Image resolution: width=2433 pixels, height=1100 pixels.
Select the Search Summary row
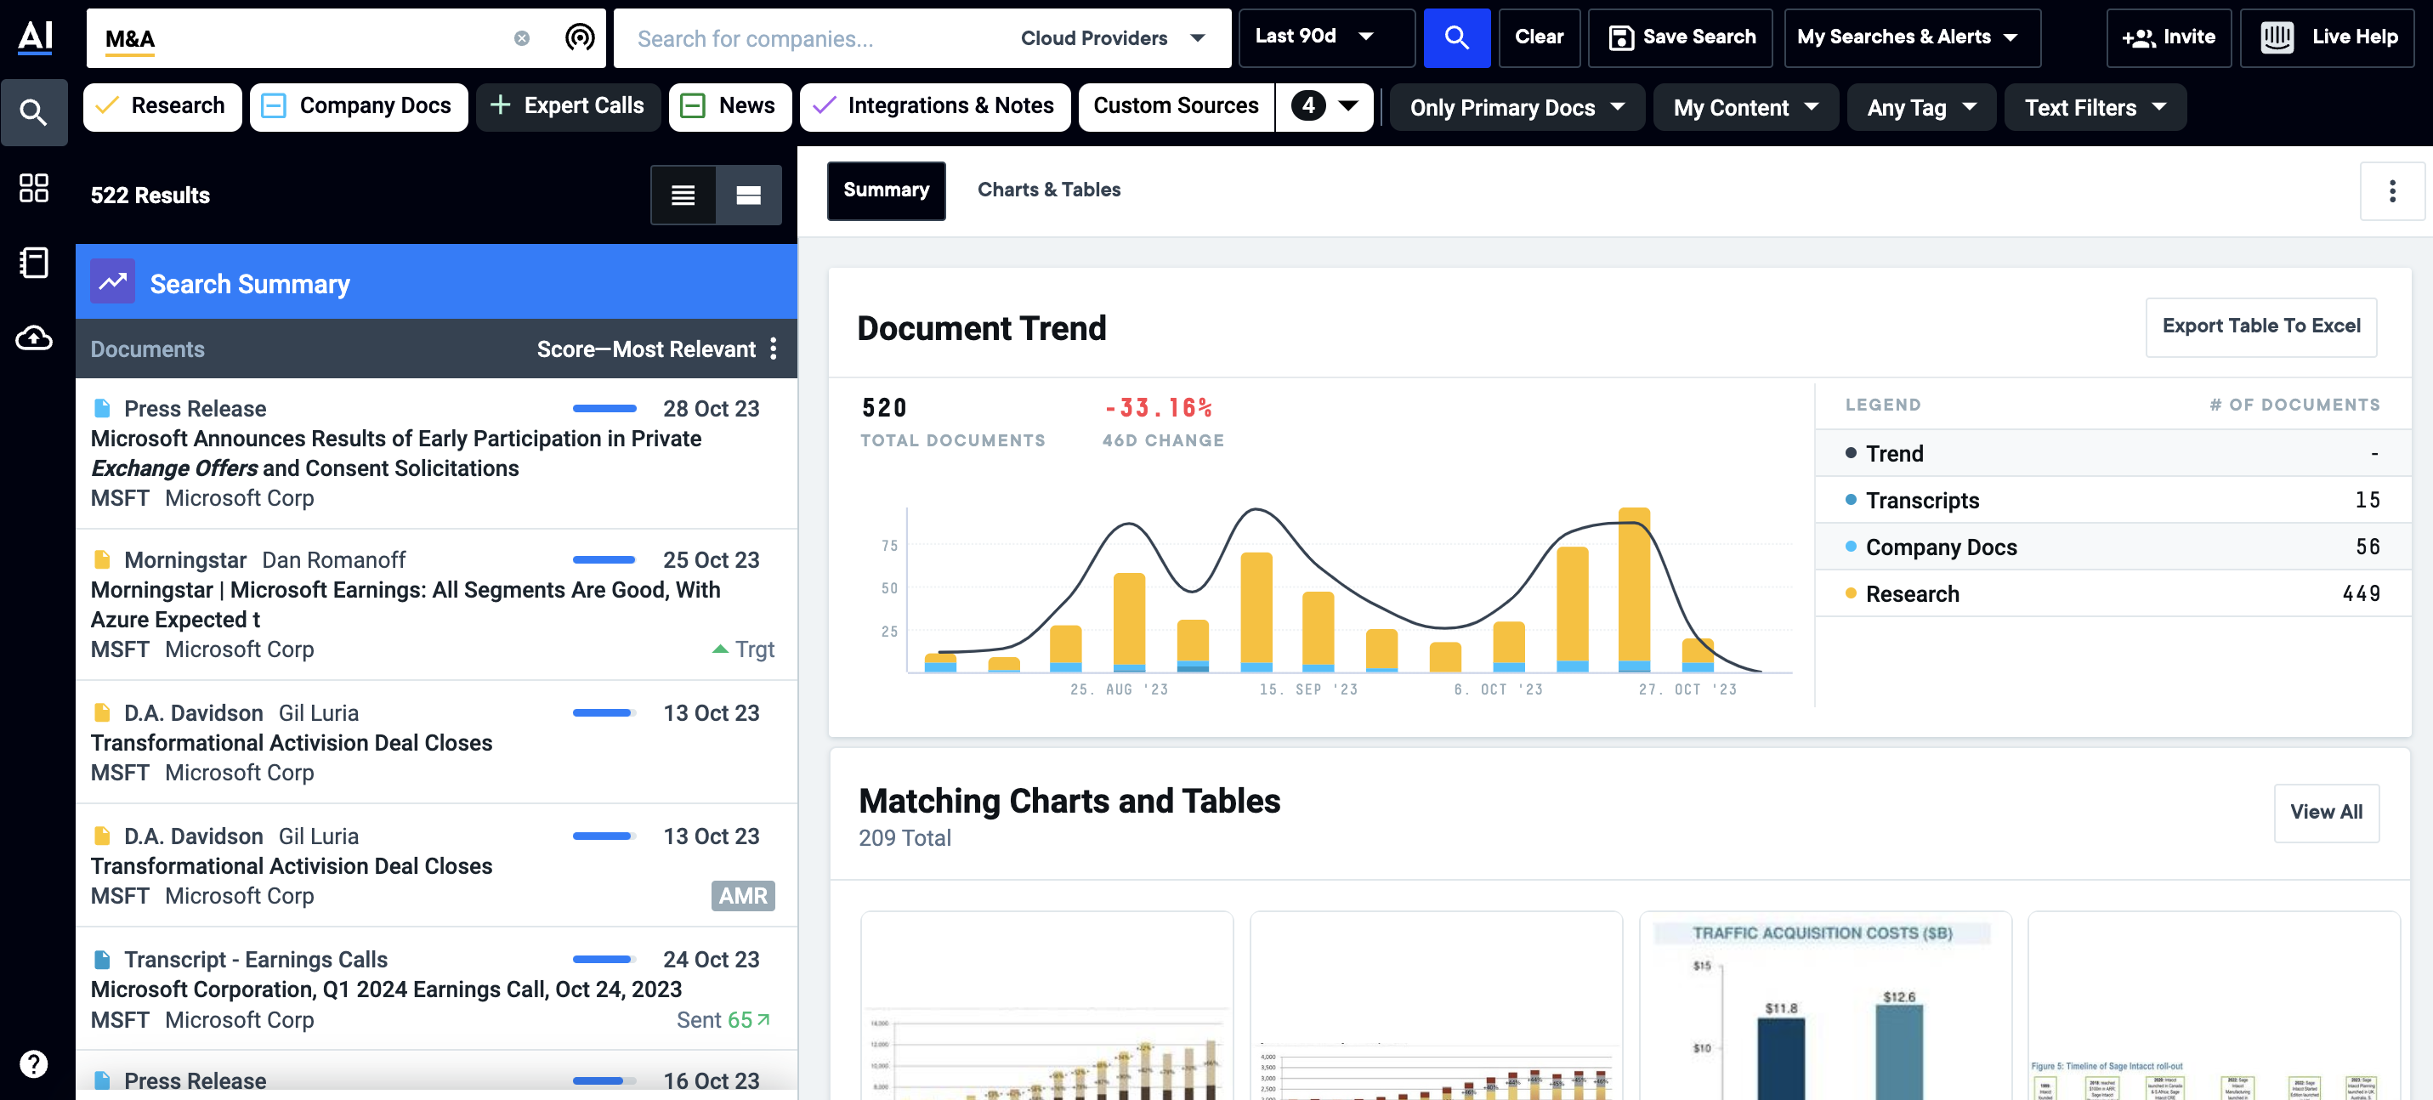click(436, 281)
